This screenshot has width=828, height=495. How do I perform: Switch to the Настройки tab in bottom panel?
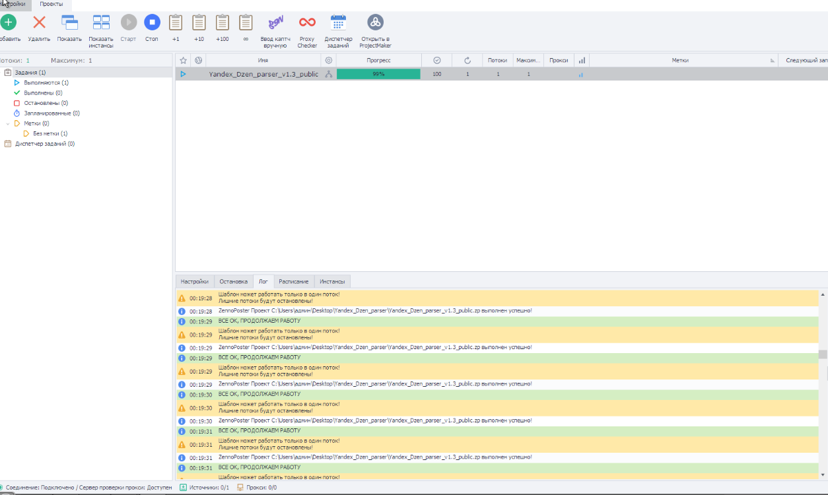pos(195,281)
